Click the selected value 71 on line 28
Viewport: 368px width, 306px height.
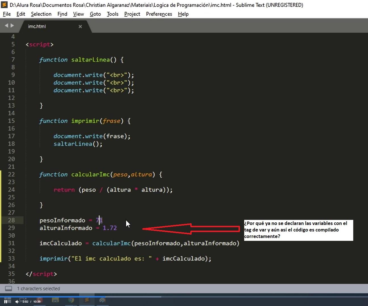pyautogui.click(x=99, y=220)
